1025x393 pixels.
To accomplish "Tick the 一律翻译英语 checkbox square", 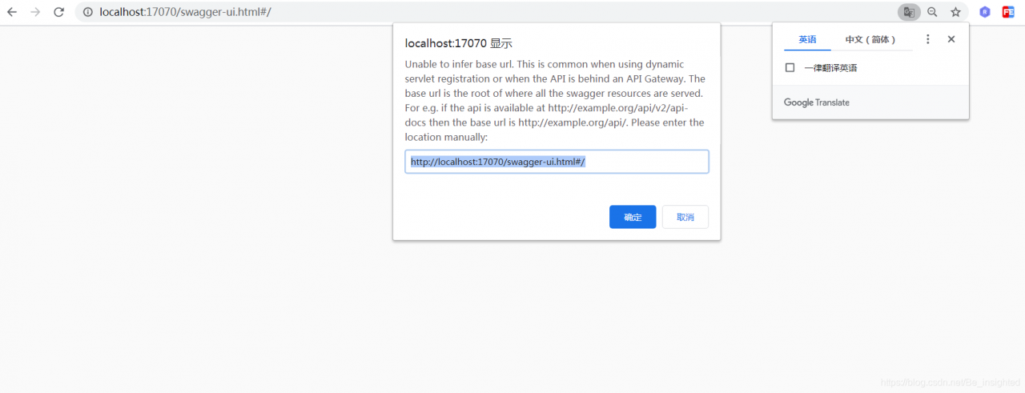I will [x=790, y=68].
